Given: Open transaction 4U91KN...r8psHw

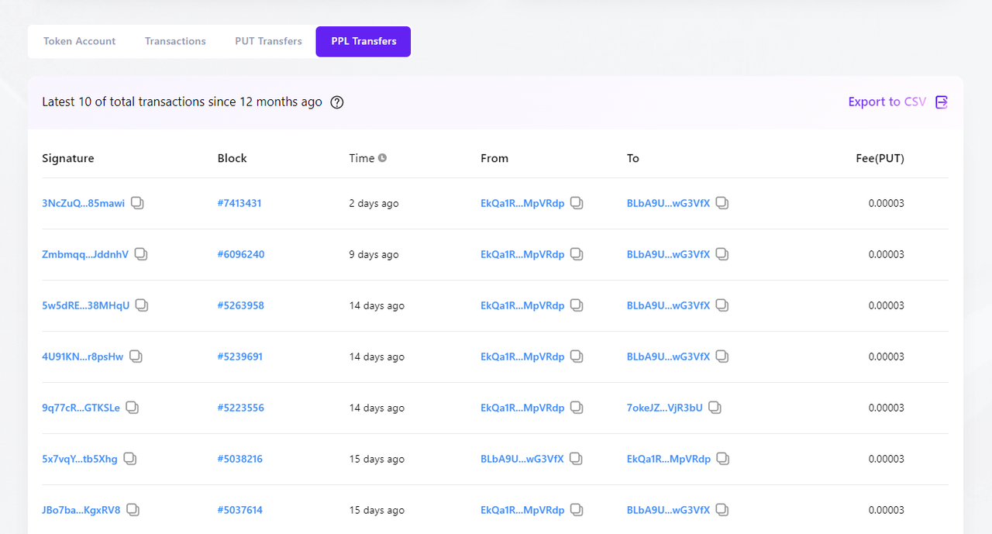Looking at the screenshot, I should [x=82, y=357].
